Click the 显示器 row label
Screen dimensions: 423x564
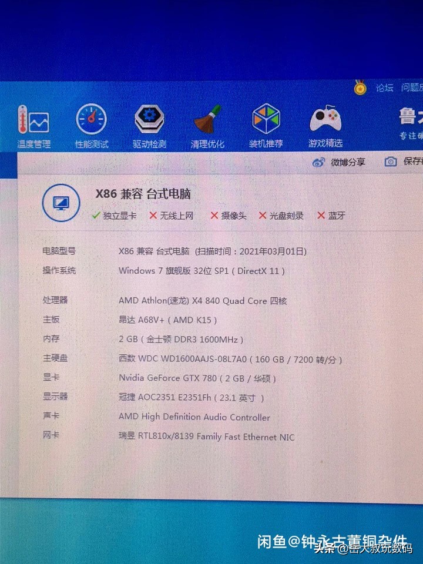click(x=55, y=397)
